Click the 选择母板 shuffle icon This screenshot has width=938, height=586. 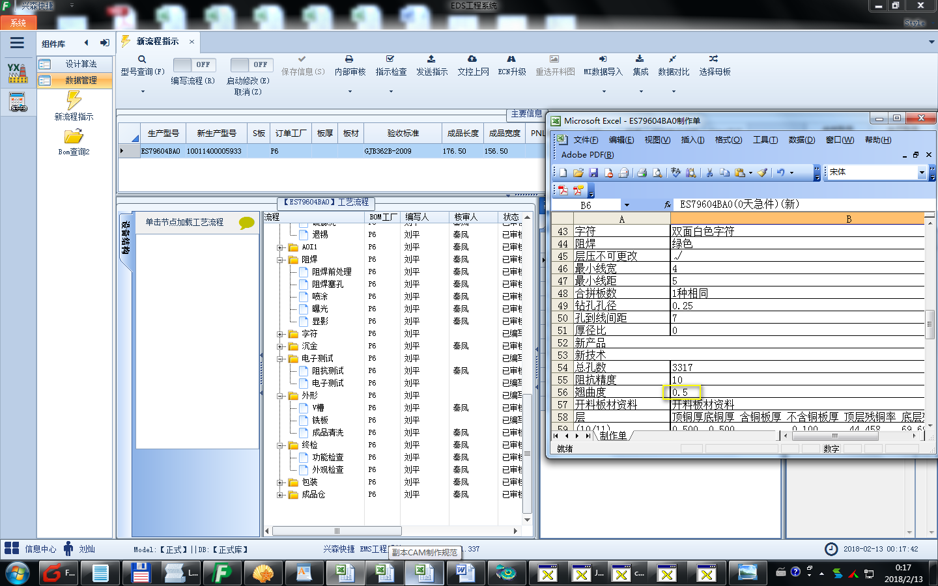click(x=714, y=59)
